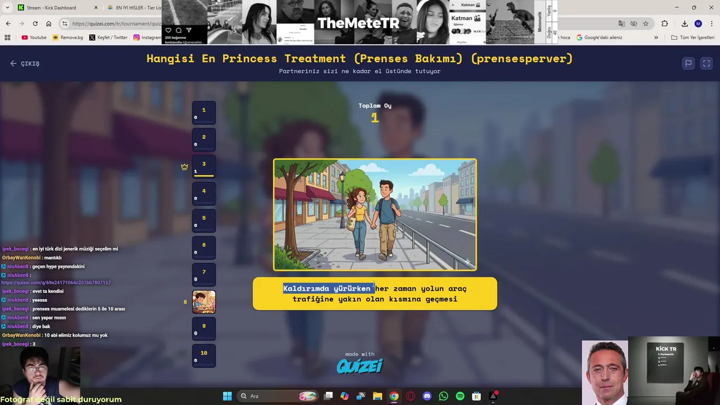Open the Windows Start menu
This screenshot has width=720, height=405.
227,396
